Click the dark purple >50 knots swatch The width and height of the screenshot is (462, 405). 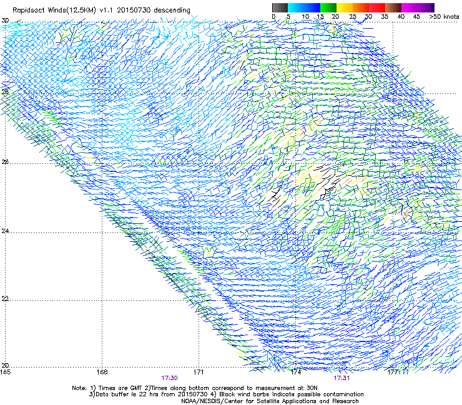(x=433, y=7)
